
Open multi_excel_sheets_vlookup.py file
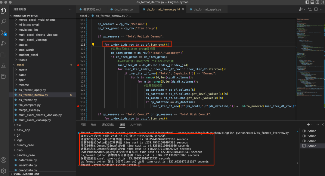pyautogui.click(x=40, y=115)
